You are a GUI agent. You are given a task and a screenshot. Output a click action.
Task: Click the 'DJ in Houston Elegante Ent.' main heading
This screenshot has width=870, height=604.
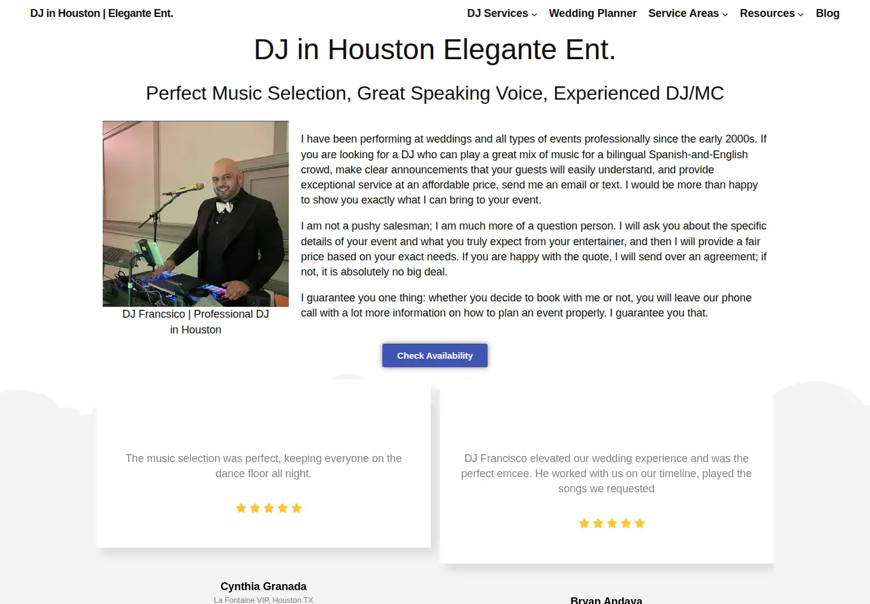[435, 50]
